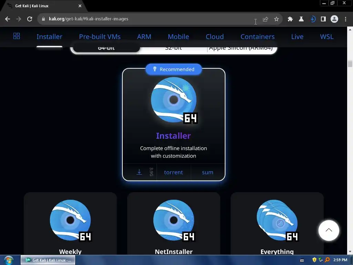Click the scrollbar down arrow
The height and width of the screenshot is (265, 353).
(350, 252)
